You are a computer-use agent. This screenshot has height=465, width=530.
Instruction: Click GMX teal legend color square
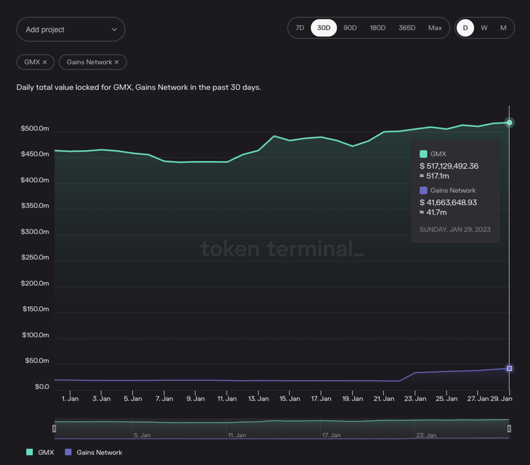[29, 452]
